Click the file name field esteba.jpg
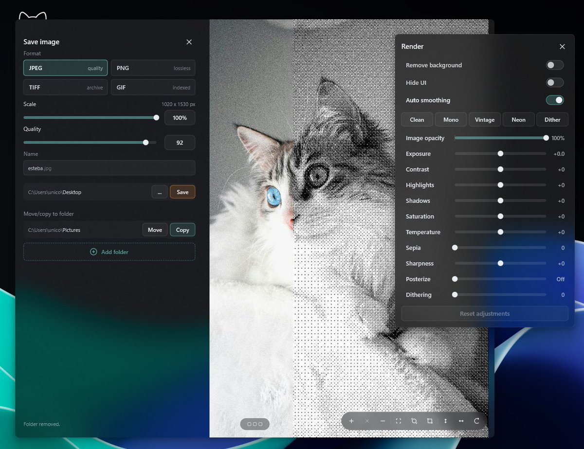Image resolution: width=584 pixels, height=449 pixels. pyautogui.click(x=109, y=168)
